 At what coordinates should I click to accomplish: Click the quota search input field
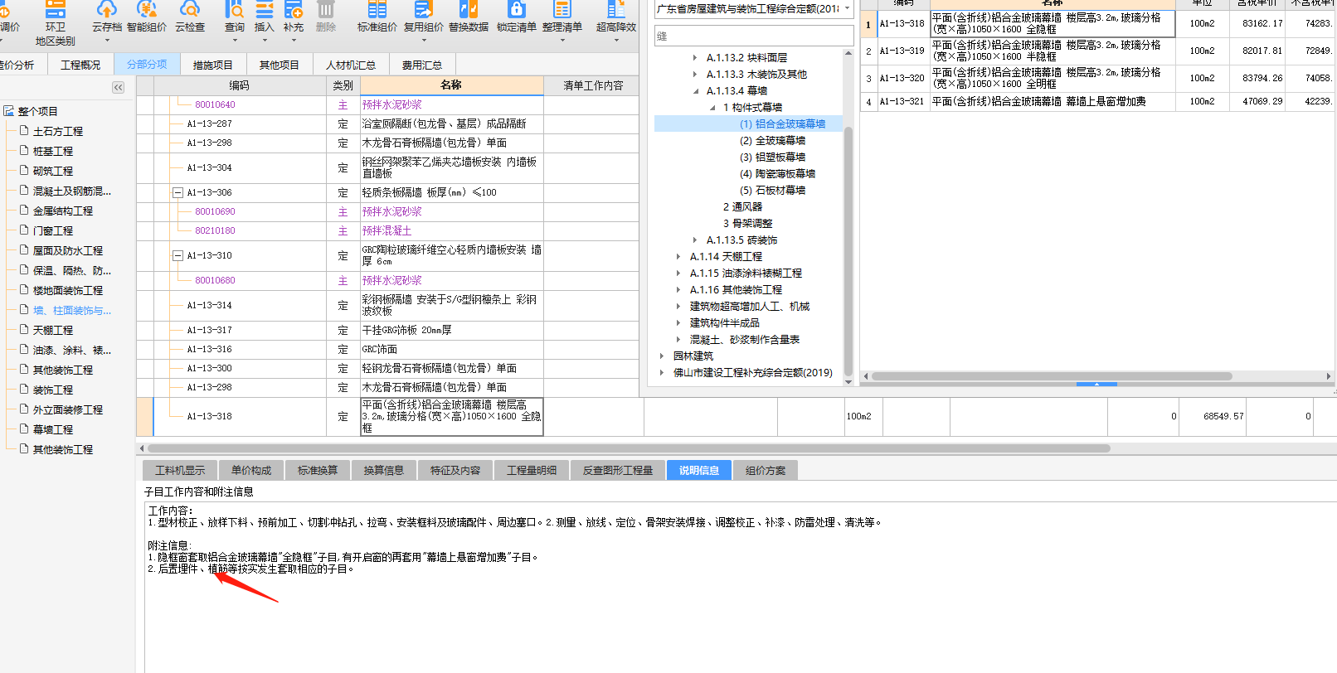754,36
